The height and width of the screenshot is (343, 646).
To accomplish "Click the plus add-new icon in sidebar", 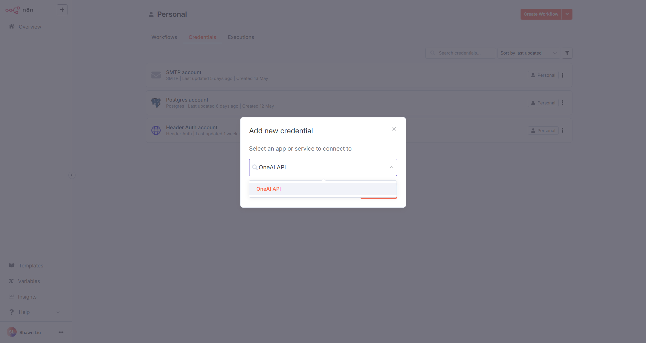I will click(x=62, y=10).
